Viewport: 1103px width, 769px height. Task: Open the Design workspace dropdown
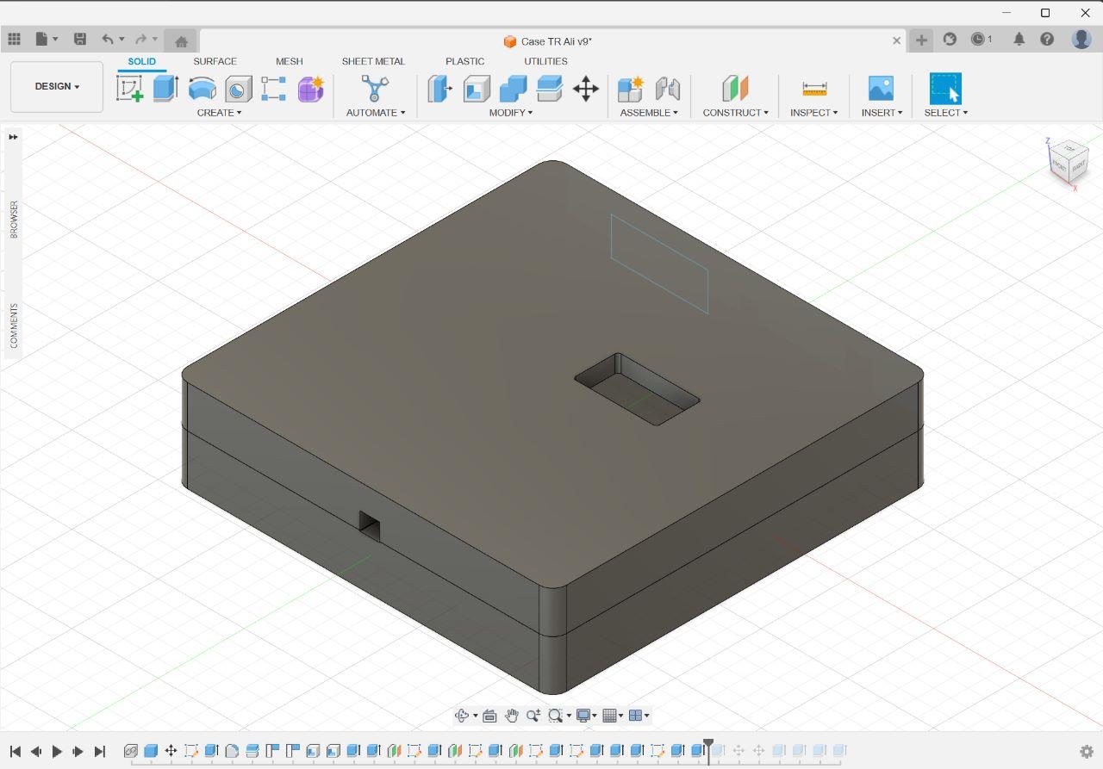[57, 87]
